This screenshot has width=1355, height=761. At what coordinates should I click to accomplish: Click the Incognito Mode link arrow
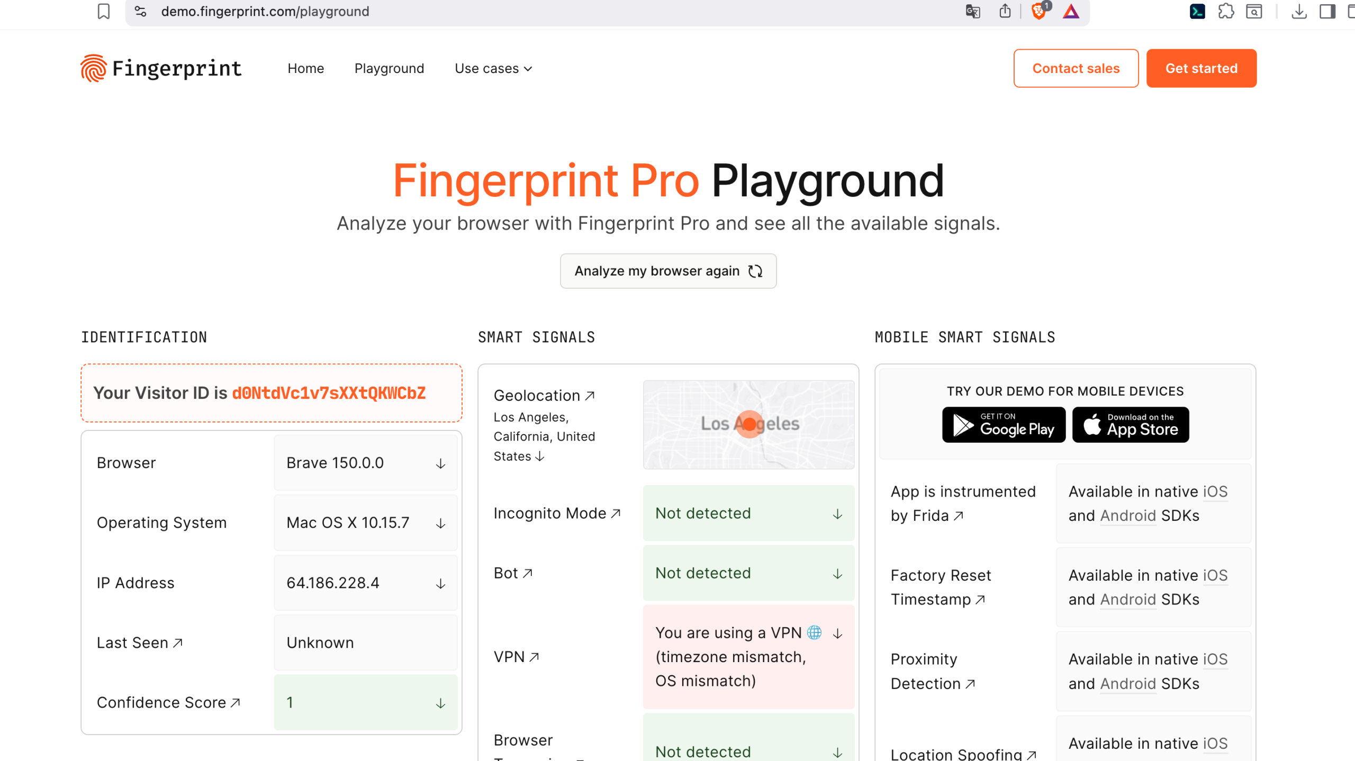click(616, 513)
